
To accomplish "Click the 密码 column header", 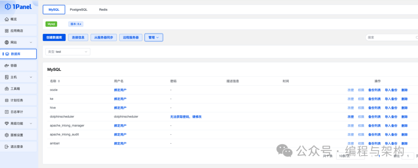I will [x=173, y=81].
